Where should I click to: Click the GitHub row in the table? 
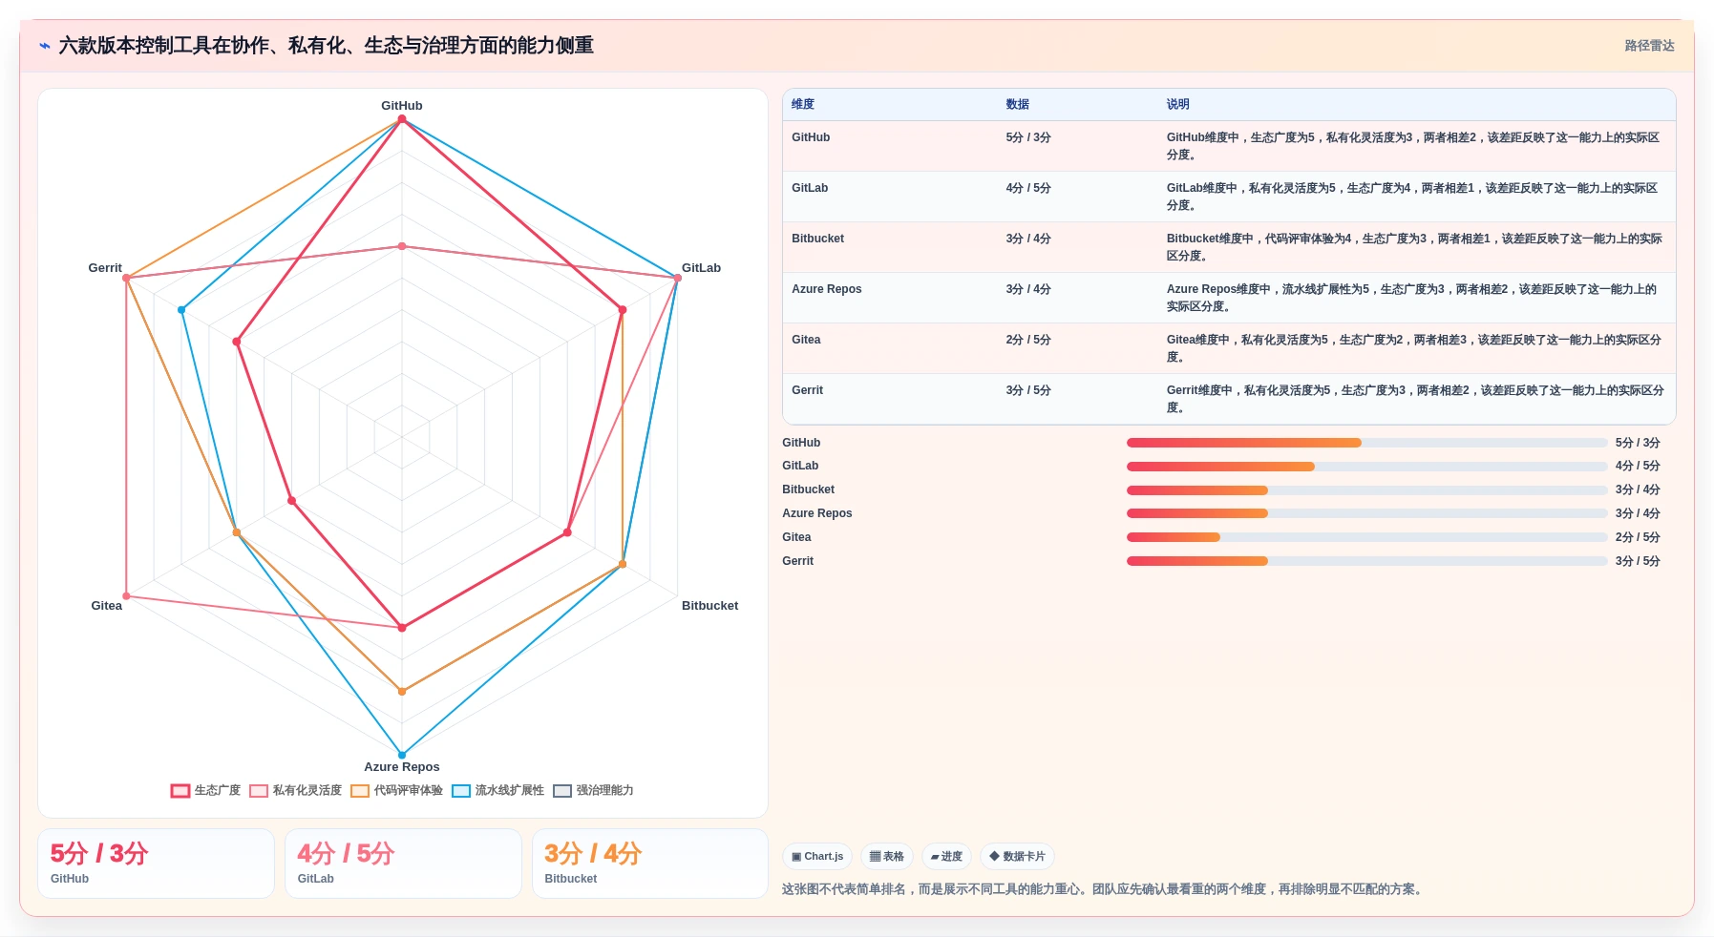1229,146
